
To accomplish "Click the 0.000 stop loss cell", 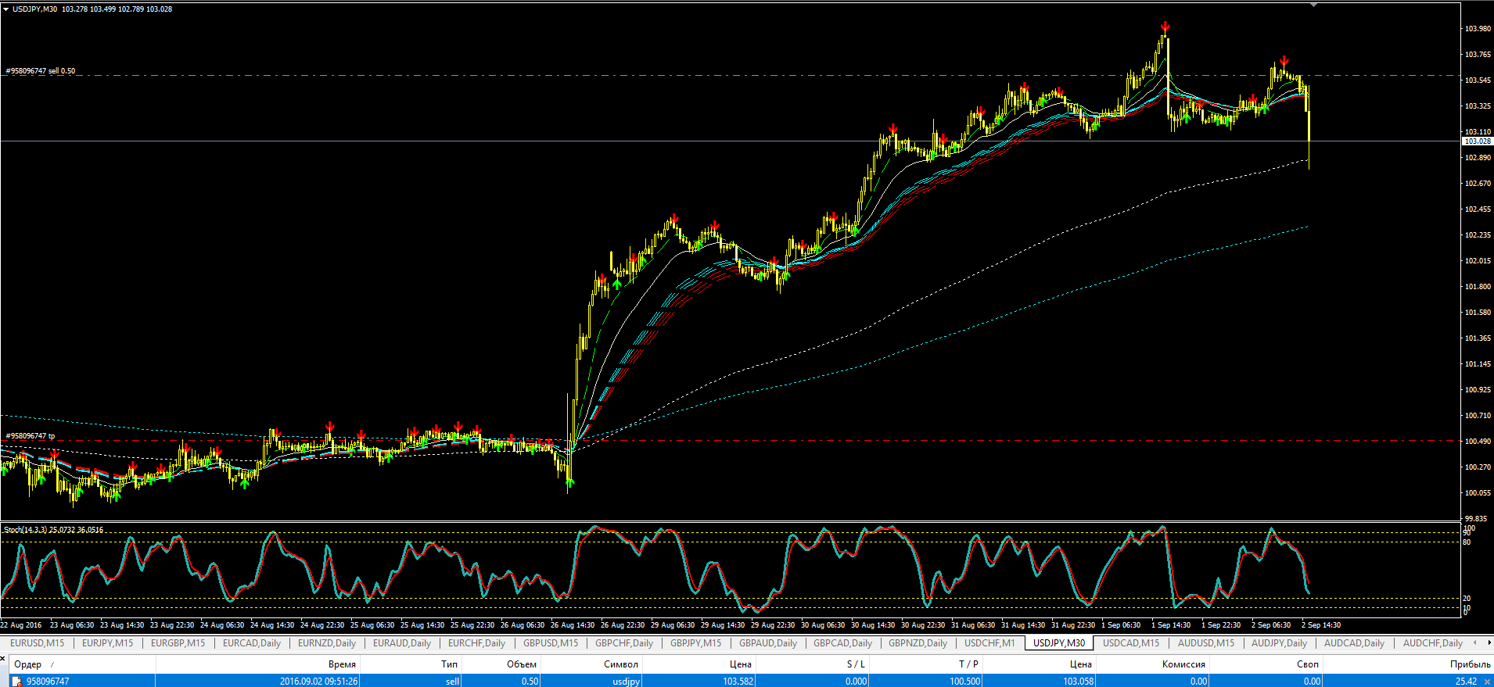I will click(x=856, y=682).
